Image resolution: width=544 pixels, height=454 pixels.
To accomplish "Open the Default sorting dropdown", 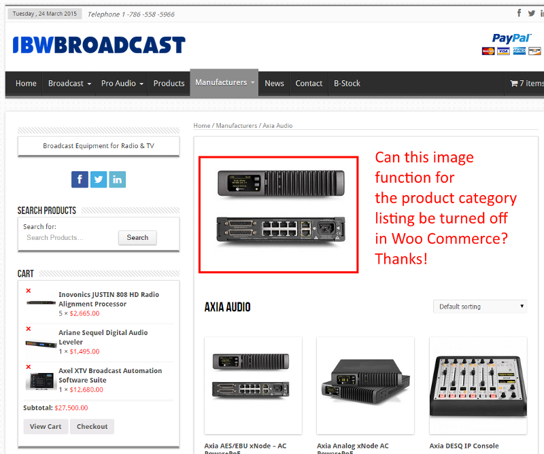I will 480,307.
